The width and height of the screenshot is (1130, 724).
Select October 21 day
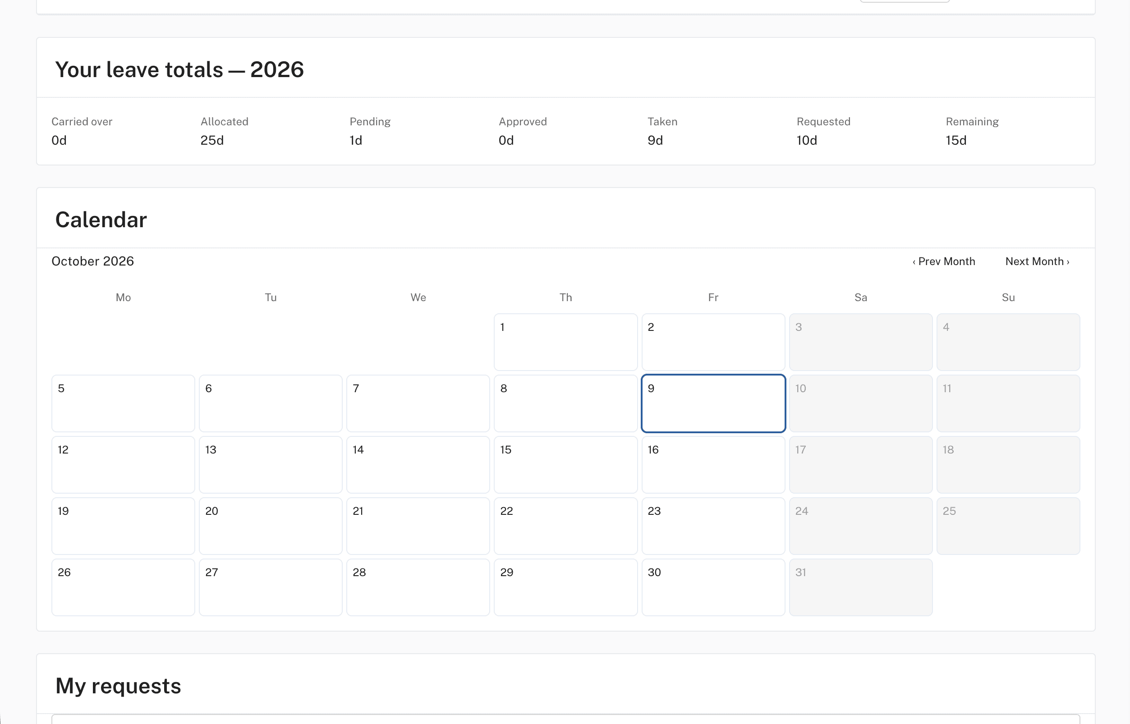(x=418, y=526)
